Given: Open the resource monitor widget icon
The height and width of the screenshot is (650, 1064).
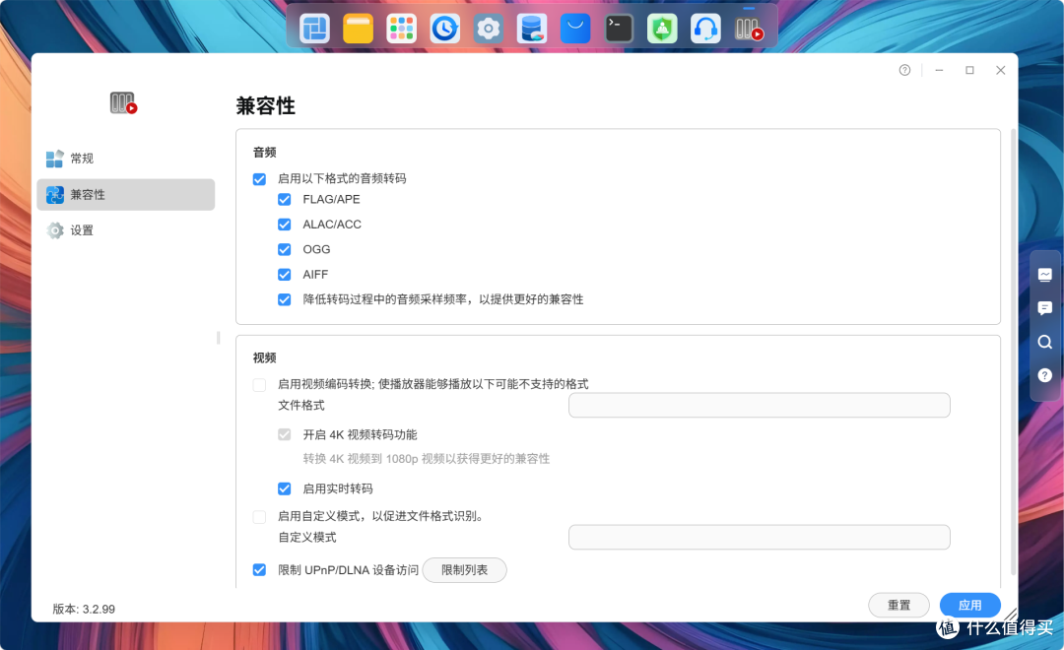Looking at the screenshot, I should 1045,275.
